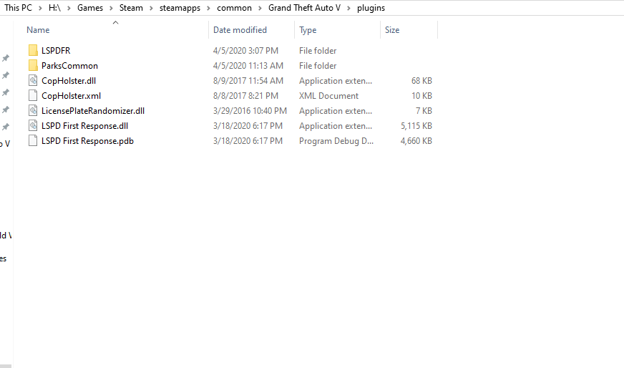Sort files by Name column
Image resolution: width=624 pixels, height=368 pixels.
(x=38, y=30)
